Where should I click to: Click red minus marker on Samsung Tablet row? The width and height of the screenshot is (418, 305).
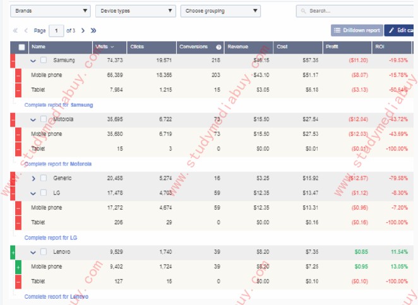click(x=18, y=90)
